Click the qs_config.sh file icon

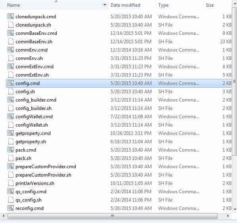coord(11,200)
